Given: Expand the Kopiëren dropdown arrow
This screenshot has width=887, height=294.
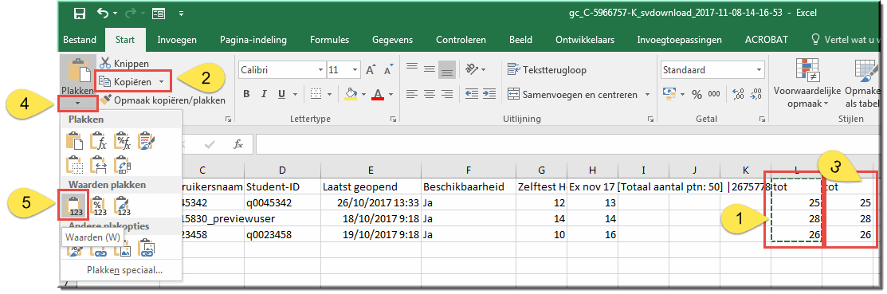Looking at the screenshot, I should pos(161,82).
